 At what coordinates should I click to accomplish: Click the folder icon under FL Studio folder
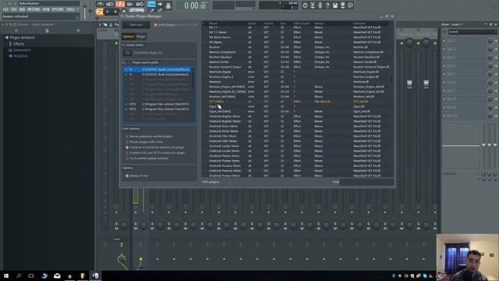coord(128,53)
